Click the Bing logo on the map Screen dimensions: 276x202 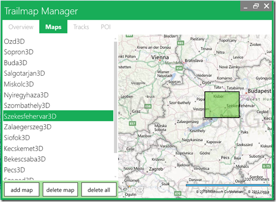click(133, 189)
